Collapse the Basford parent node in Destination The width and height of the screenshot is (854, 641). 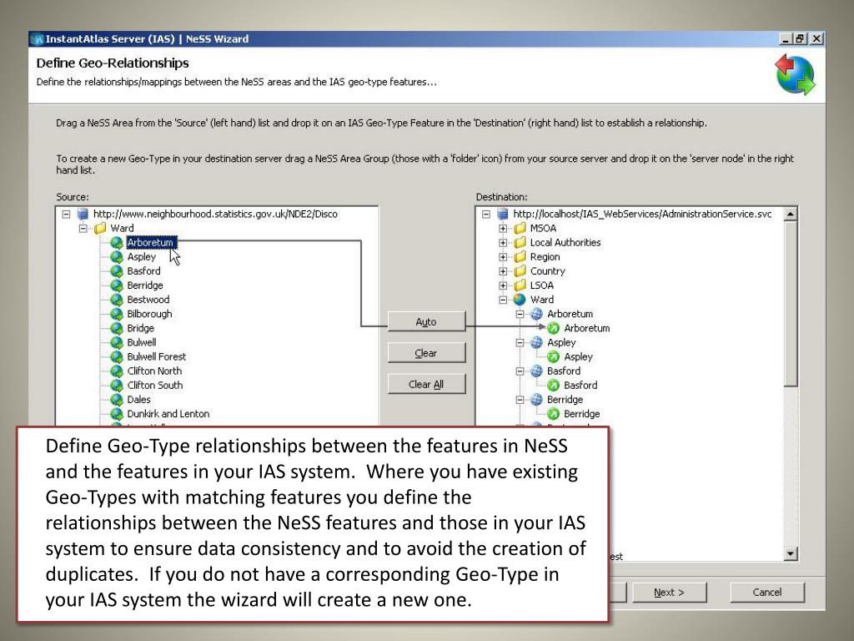click(520, 371)
